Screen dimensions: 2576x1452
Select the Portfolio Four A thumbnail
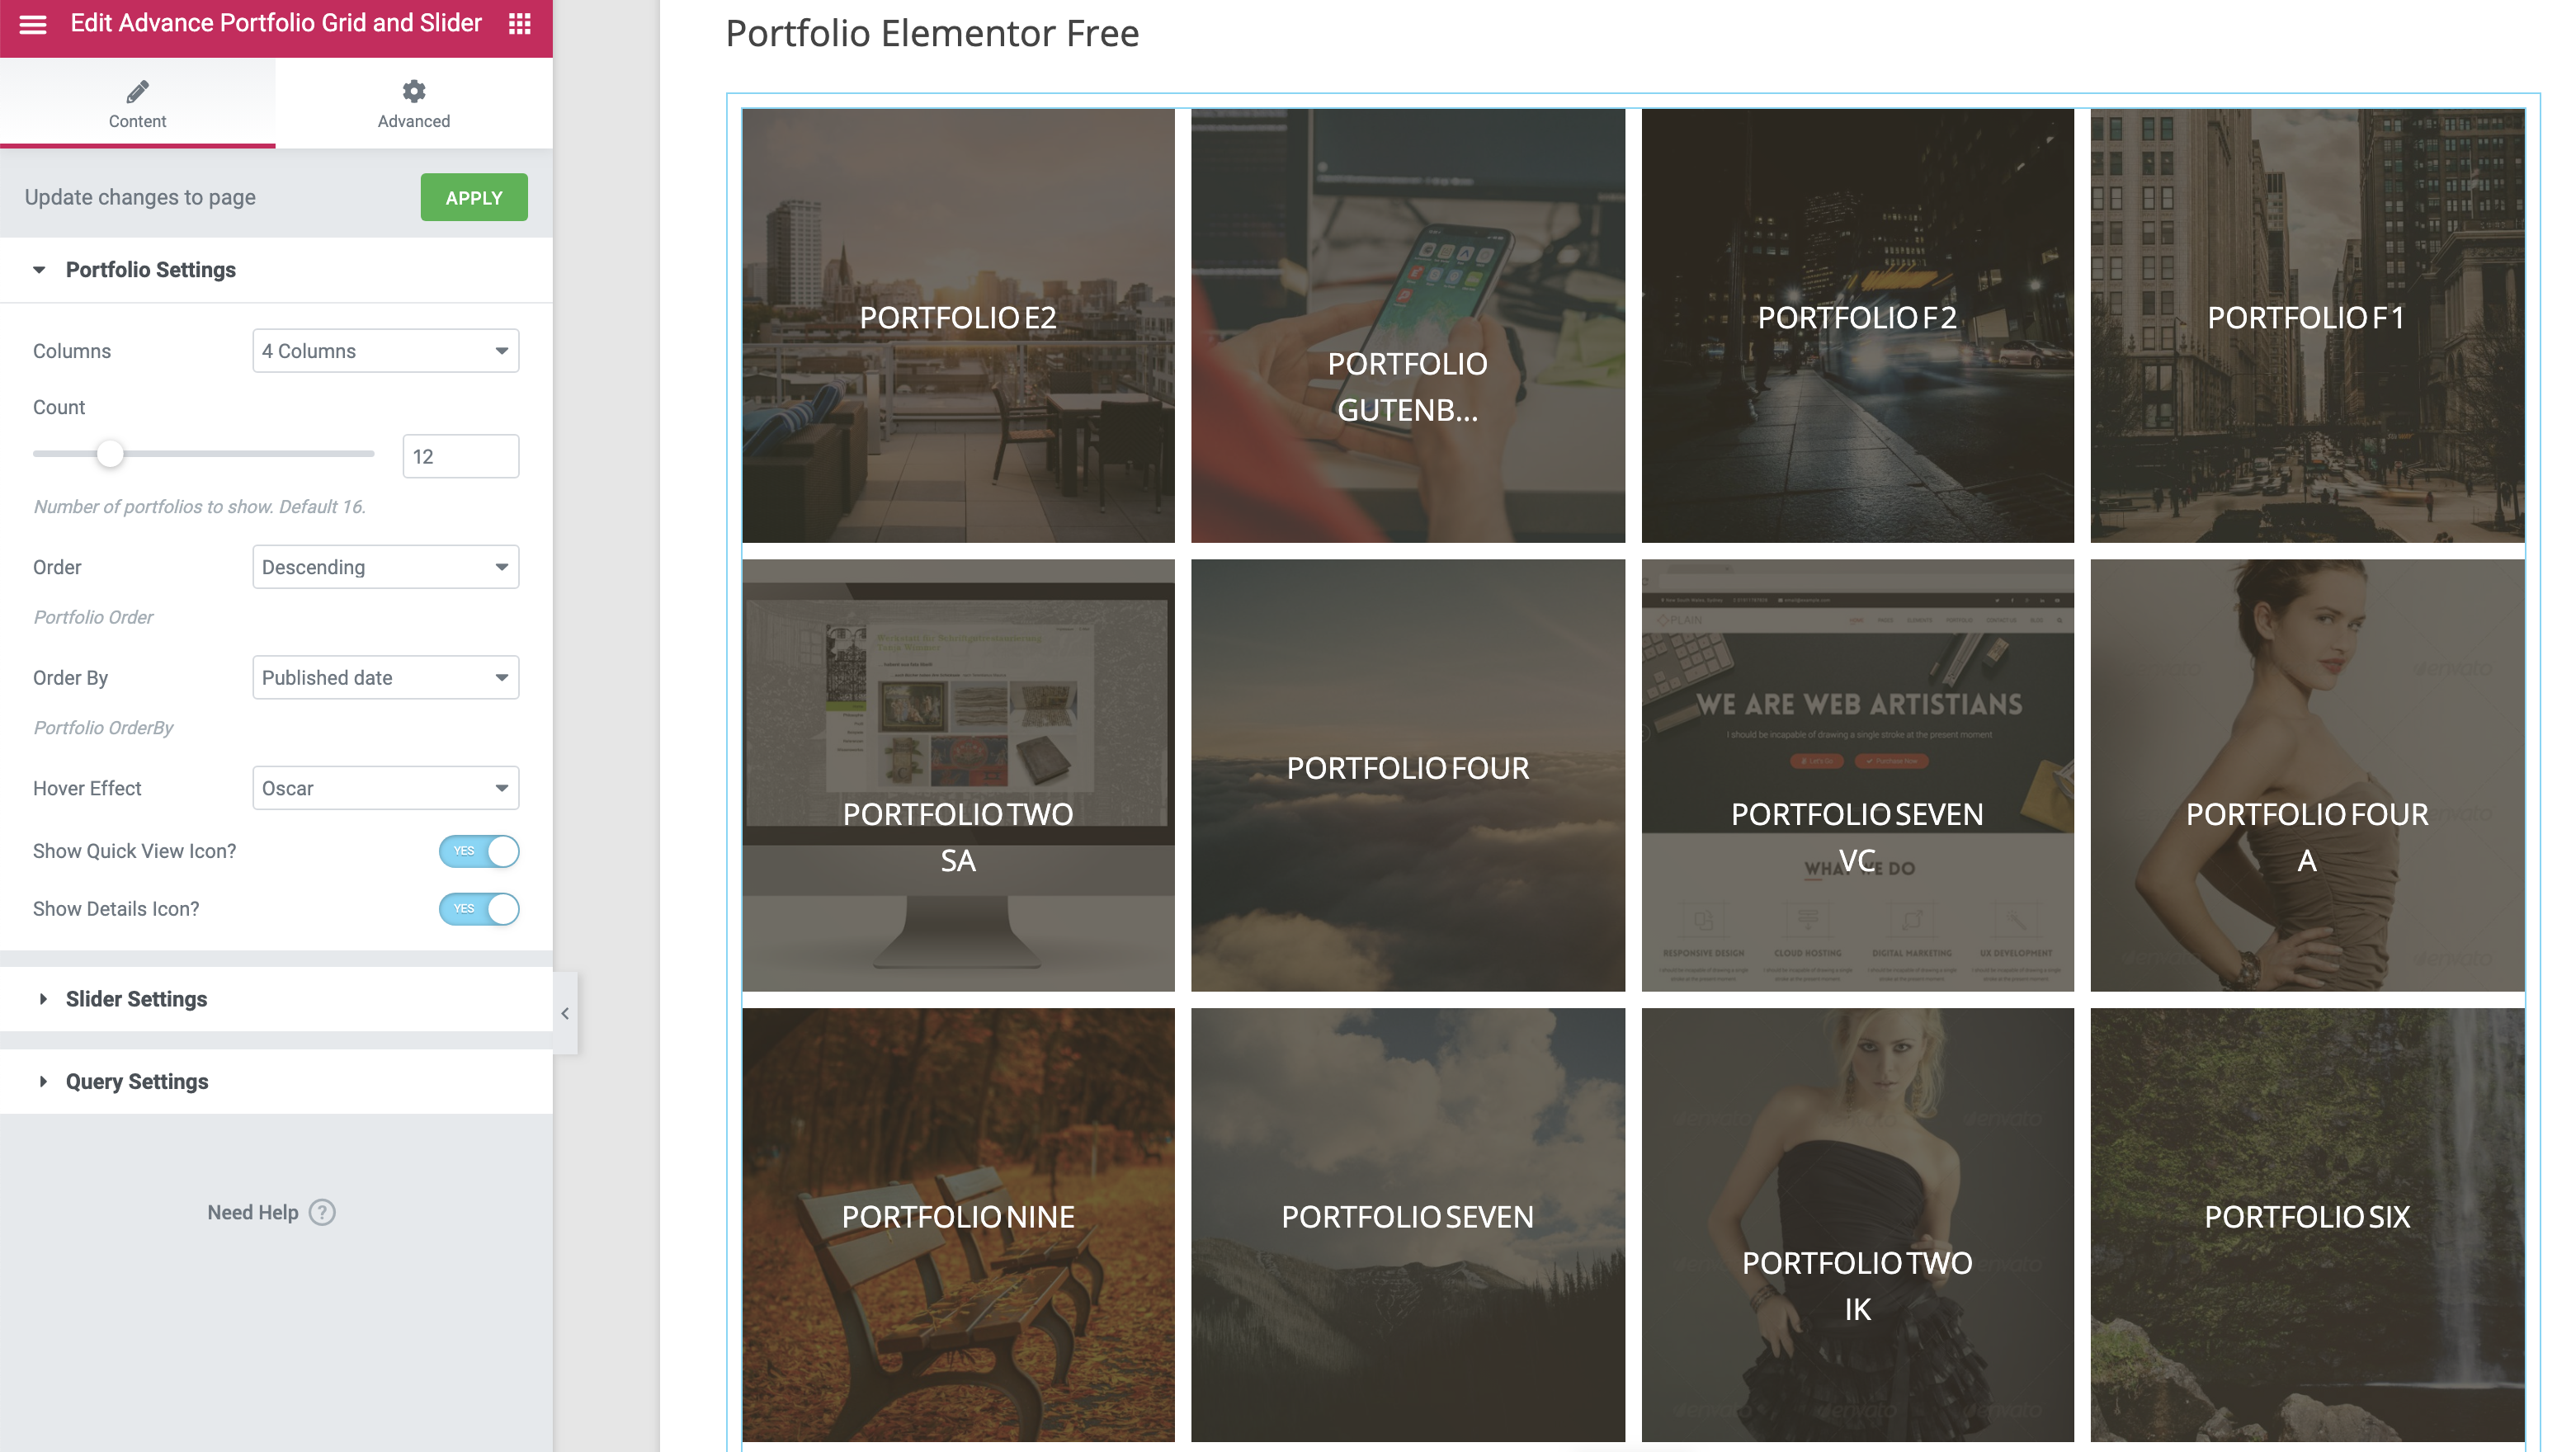click(2308, 775)
